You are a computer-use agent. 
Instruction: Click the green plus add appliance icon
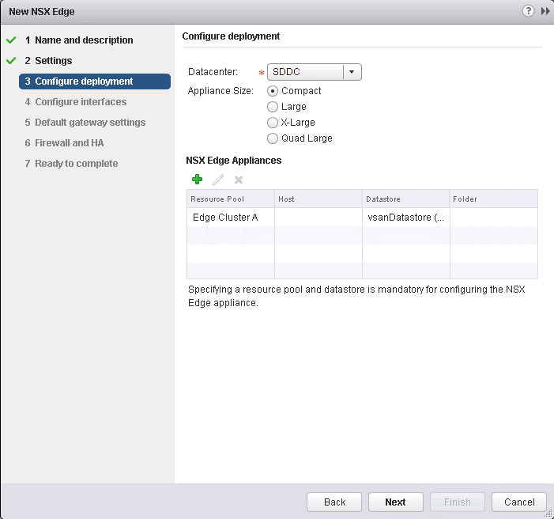tap(198, 180)
